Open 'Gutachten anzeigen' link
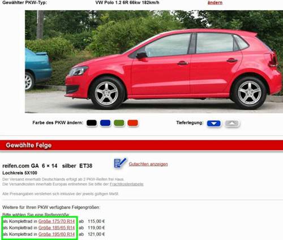Screen dimensions: 283x240 pos(148,164)
